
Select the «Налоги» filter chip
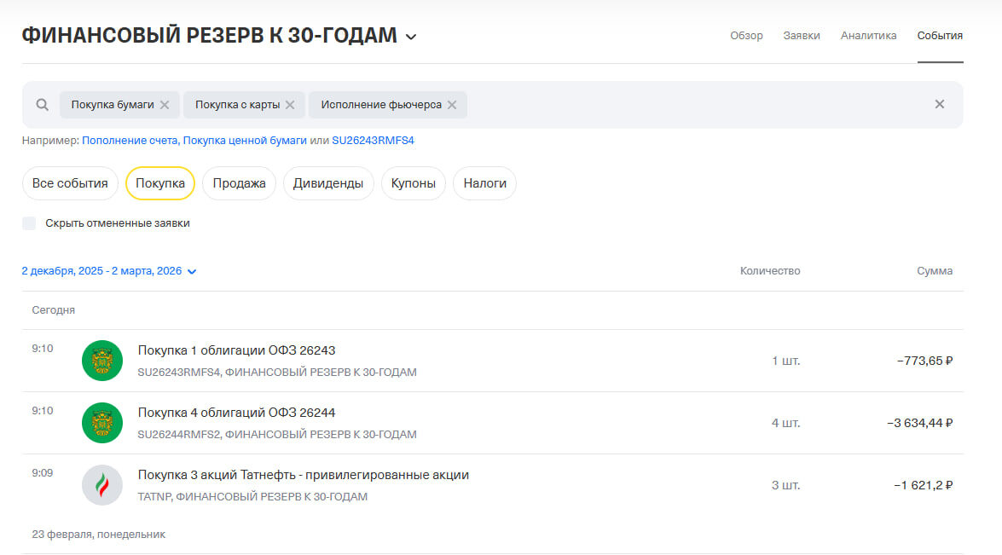pyautogui.click(x=484, y=182)
